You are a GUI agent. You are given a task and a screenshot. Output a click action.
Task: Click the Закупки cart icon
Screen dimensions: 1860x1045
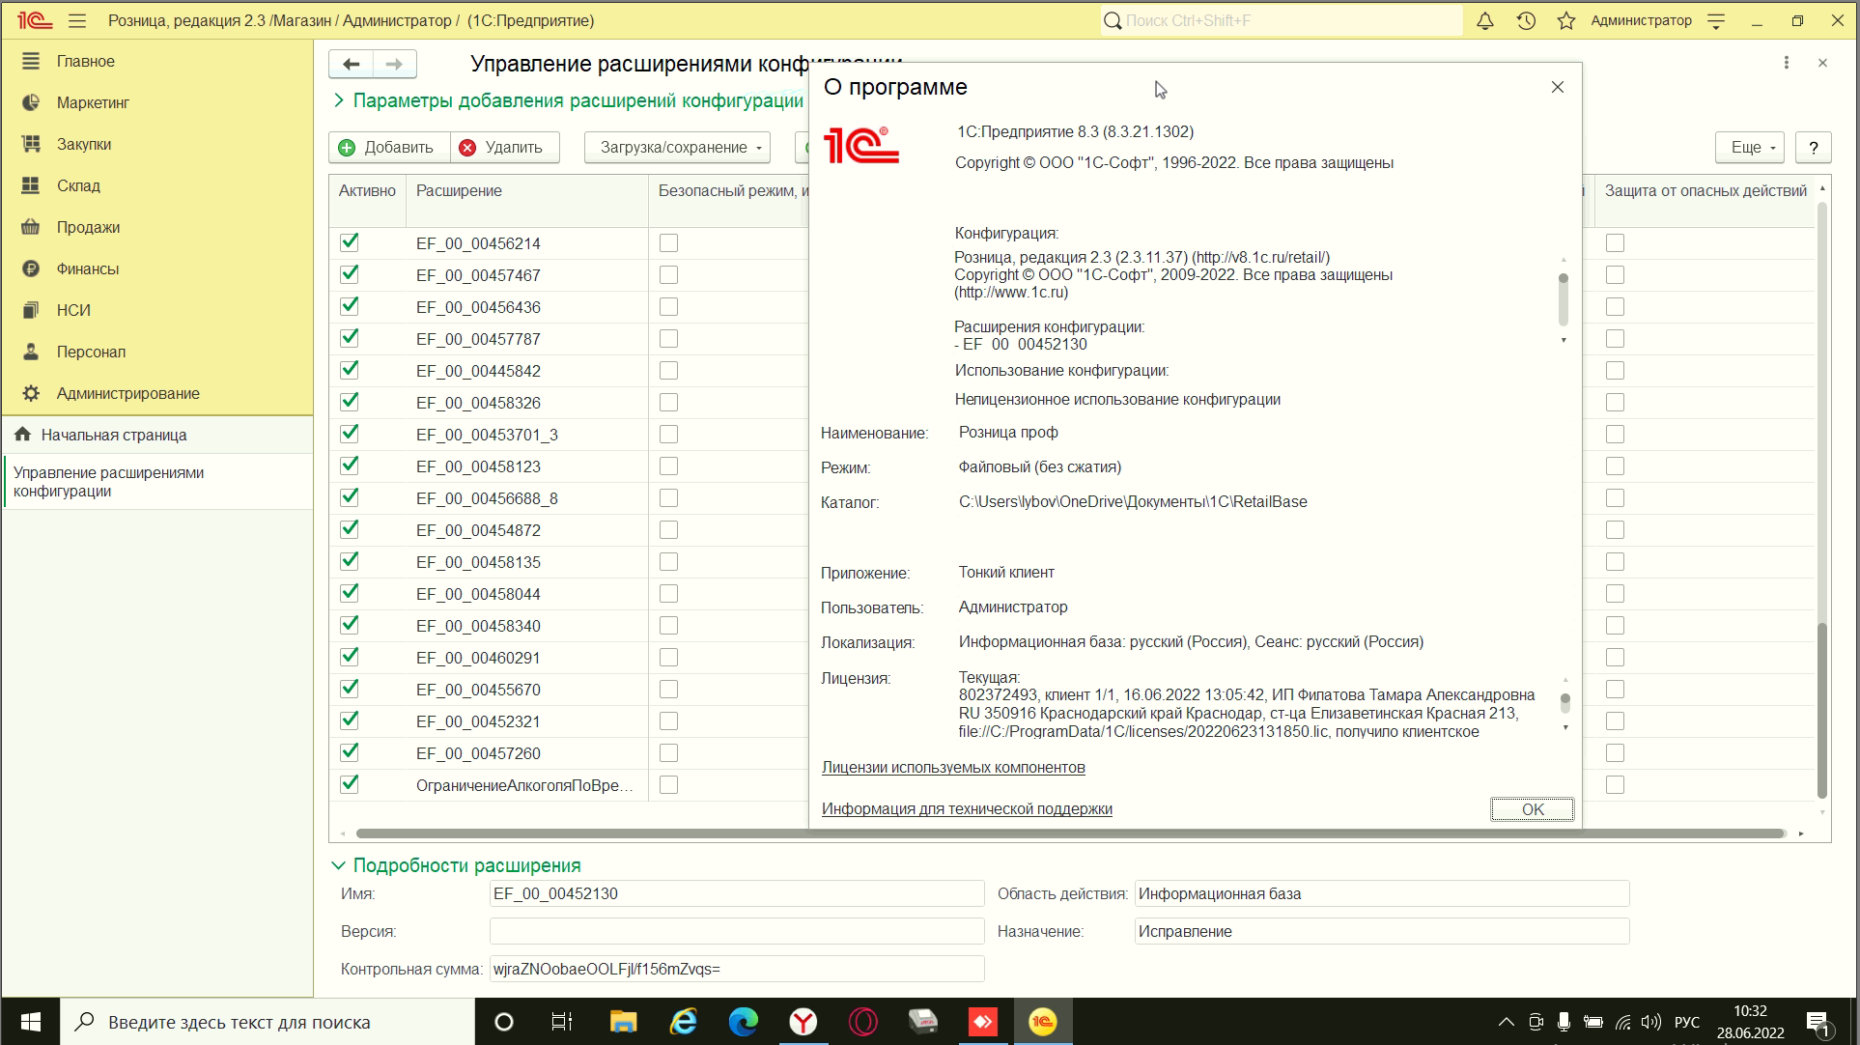(x=31, y=144)
